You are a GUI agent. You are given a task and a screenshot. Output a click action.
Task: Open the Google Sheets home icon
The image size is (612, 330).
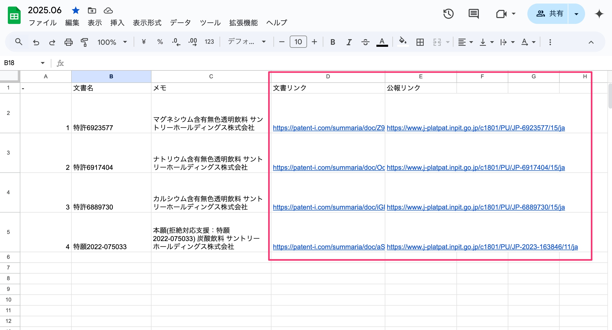(x=14, y=16)
